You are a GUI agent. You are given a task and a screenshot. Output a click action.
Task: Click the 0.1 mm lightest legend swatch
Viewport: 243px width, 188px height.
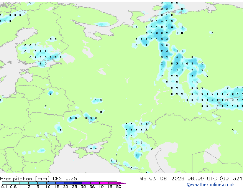[x=7, y=183]
